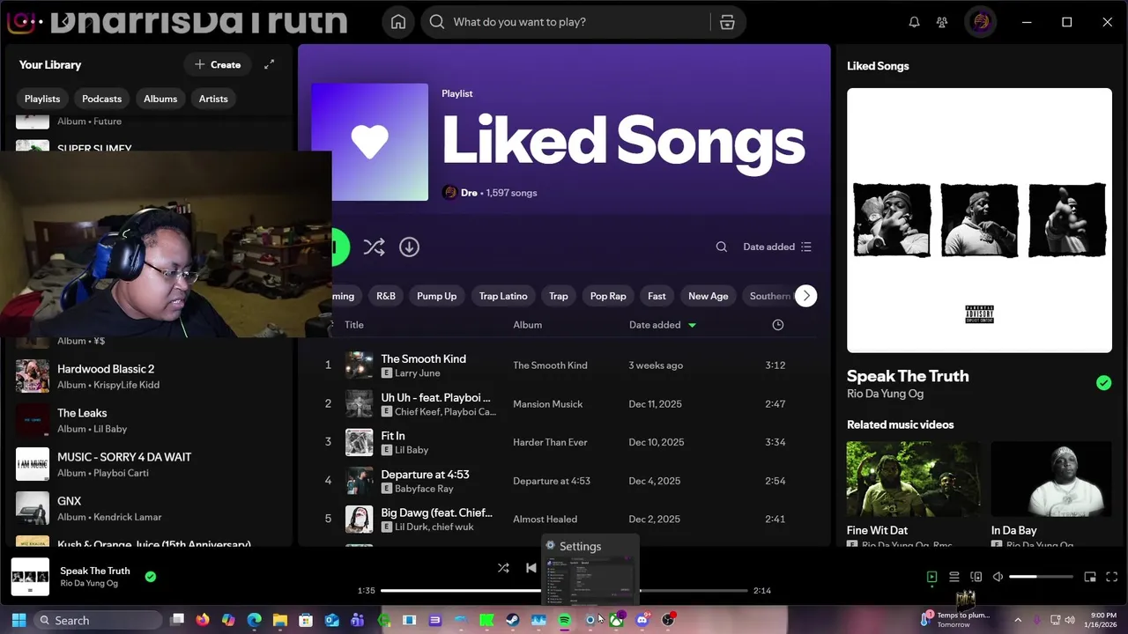
Task: Select the Pump Up filter chip
Action: (x=437, y=296)
